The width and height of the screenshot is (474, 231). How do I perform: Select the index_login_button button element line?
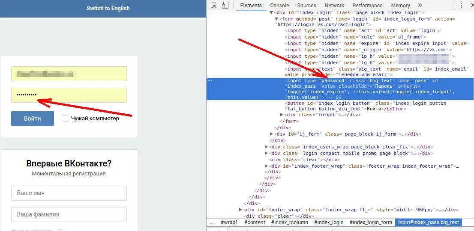point(365,106)
